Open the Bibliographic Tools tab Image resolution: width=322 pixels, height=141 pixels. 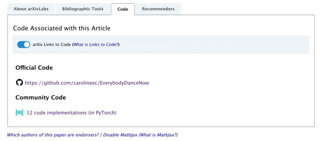click(x=83, y=9)
